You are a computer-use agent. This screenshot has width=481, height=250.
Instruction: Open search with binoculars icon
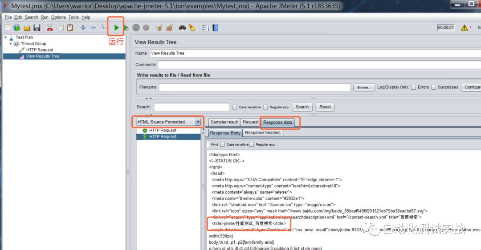tap(182, 28)
